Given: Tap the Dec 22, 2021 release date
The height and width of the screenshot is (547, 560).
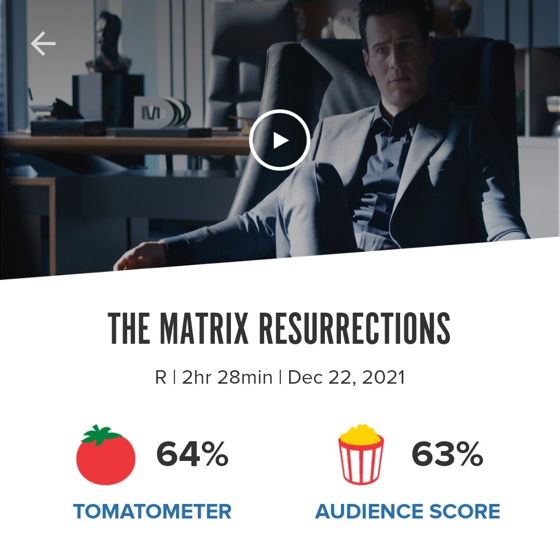Looking at the screenshot, I should (346, 377).
